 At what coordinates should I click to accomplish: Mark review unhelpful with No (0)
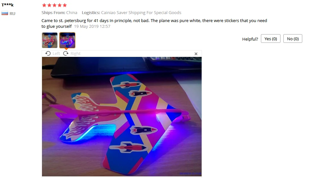pyautogui.click(x=293, y=39)
